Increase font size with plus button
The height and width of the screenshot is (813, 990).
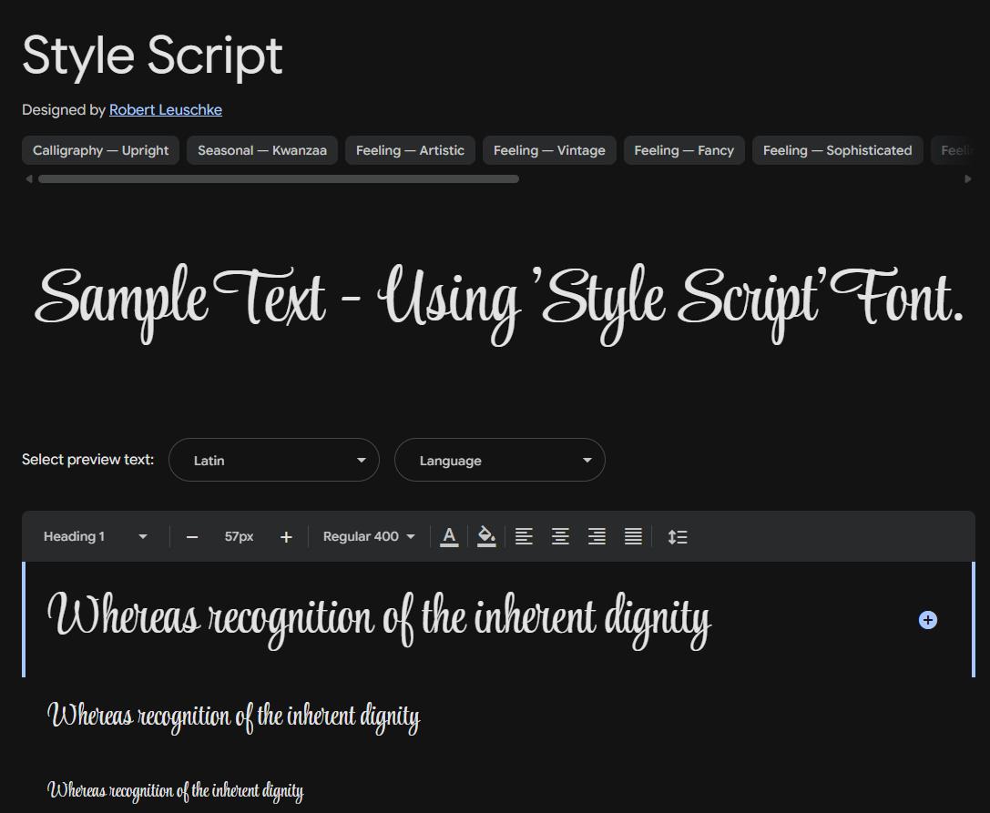coord(286,537)
